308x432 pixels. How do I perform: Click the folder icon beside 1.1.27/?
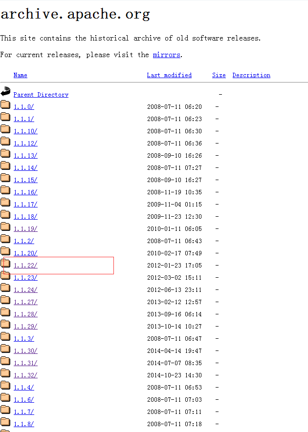pyautogui.click(x=5, y=300)
